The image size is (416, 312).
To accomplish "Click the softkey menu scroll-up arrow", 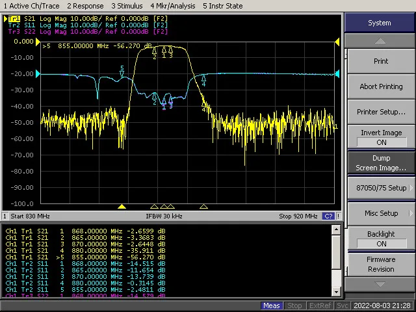I will pos(379,40).
